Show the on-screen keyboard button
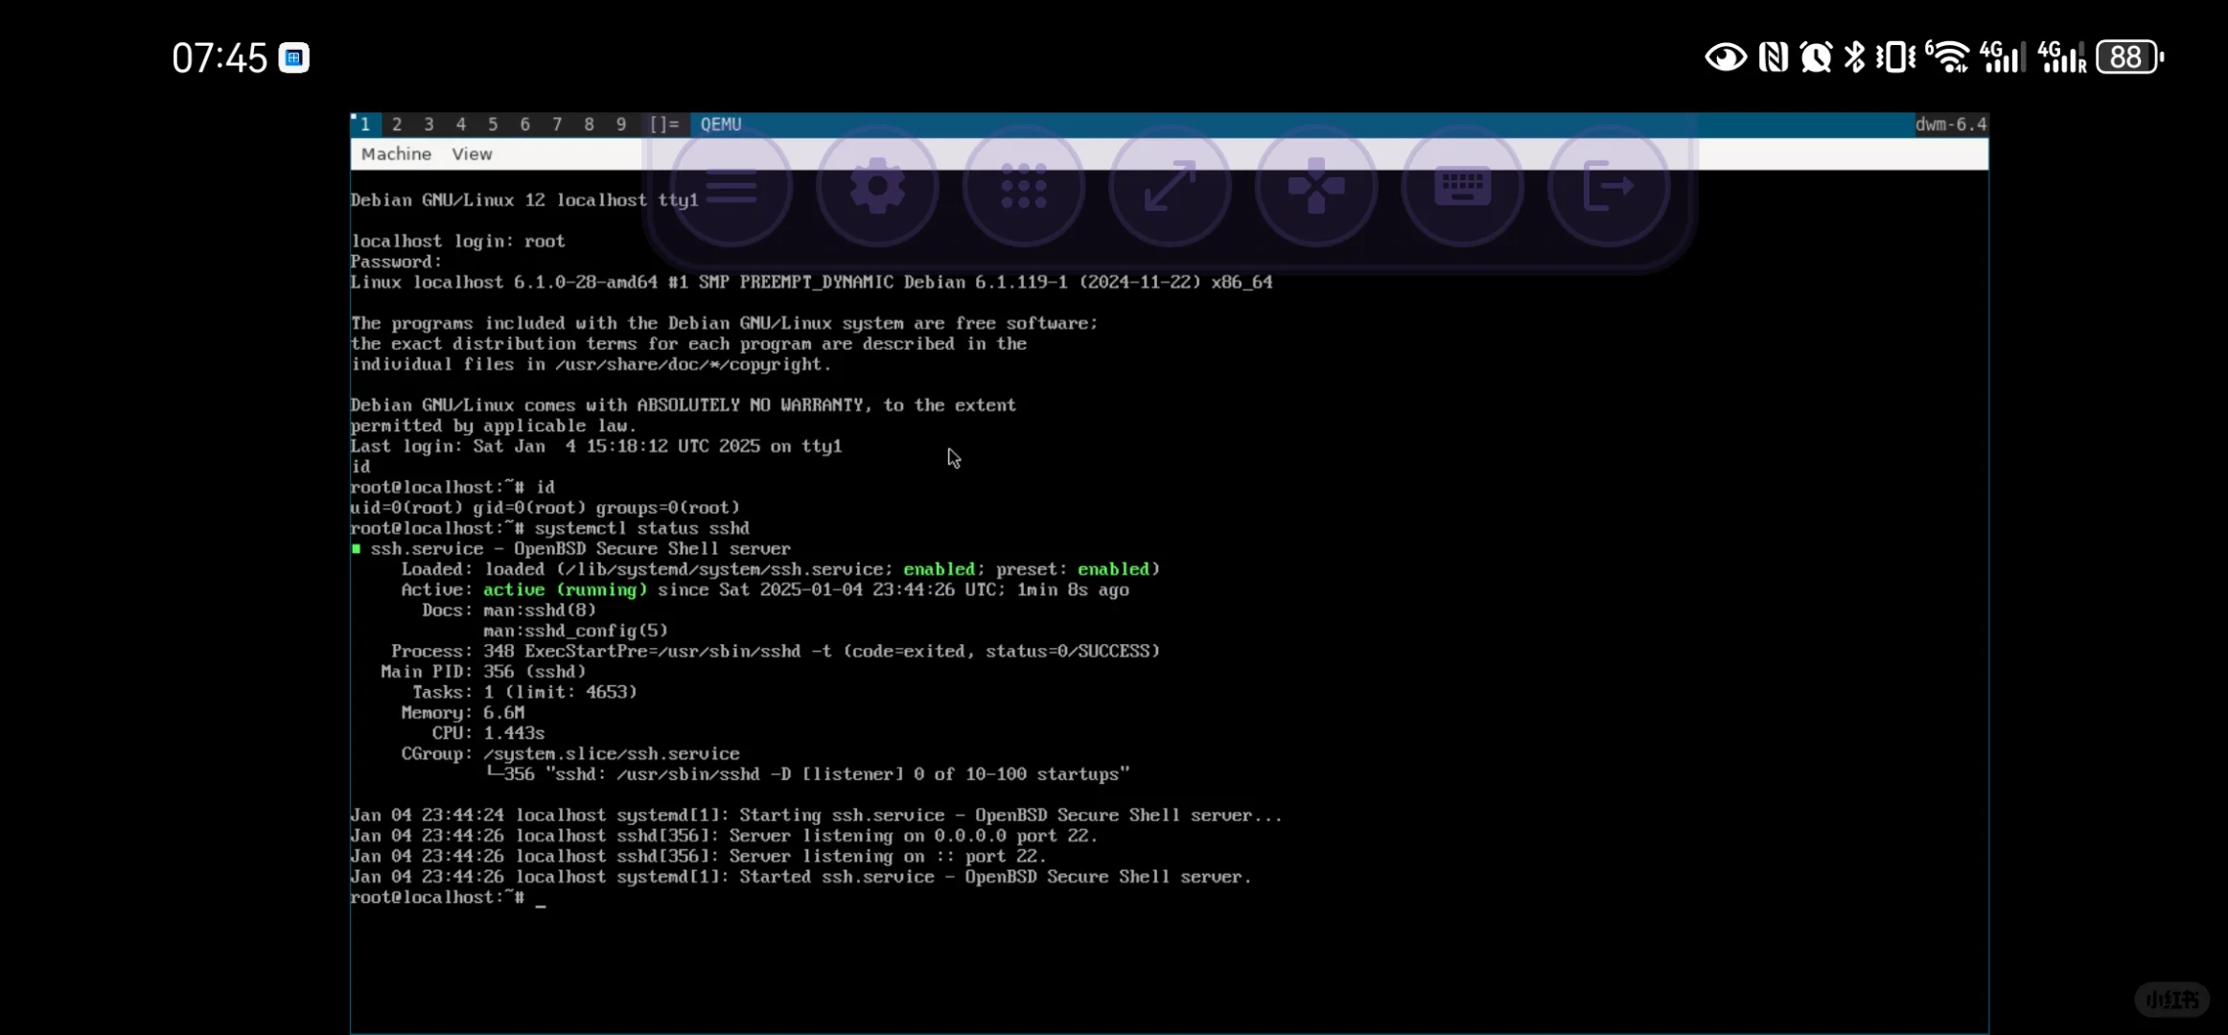 point(1462,187)
